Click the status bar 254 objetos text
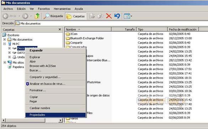The width and height of the screenshot is (208, 129). (9, 126)
